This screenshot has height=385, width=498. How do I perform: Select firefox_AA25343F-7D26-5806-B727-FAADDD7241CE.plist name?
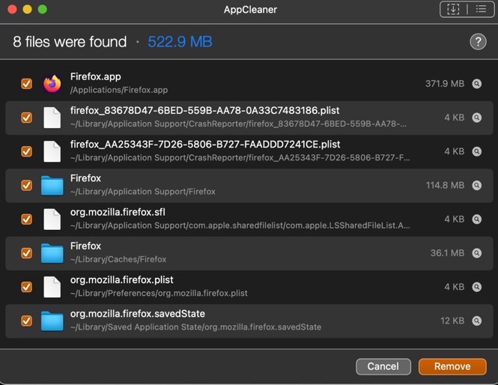pos(205,145)
